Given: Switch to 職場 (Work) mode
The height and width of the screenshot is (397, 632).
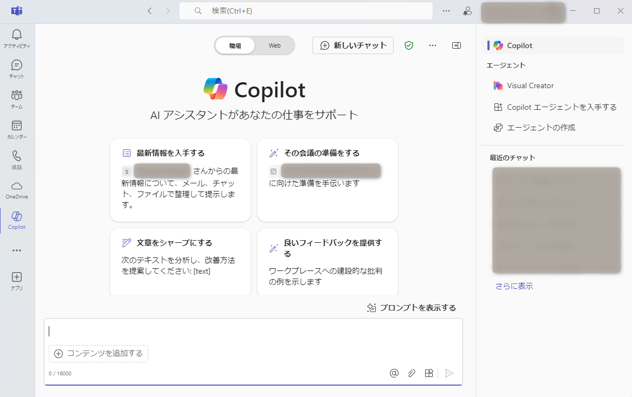Looking at the screenshot, I should [x=235, y=45].
